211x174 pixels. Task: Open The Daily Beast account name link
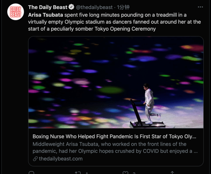point(48,7)
